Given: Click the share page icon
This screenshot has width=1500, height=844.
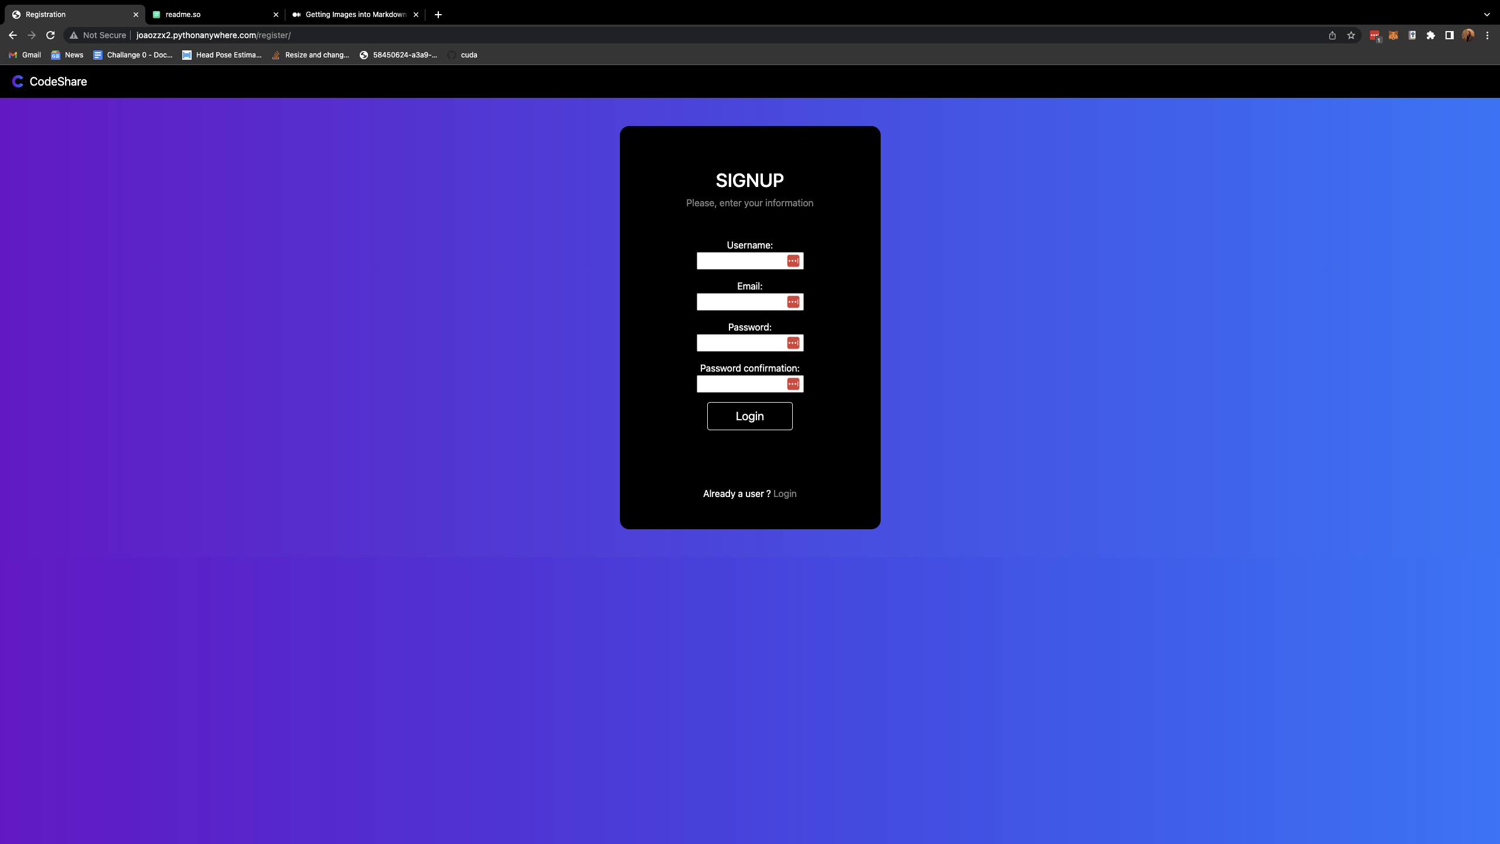Looking at the screenshot, I should coord(1332,35).
